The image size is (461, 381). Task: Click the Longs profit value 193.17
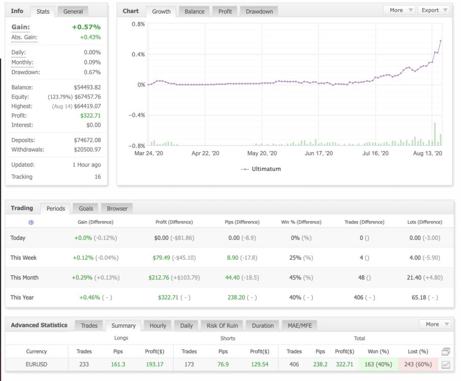(155, 365)
